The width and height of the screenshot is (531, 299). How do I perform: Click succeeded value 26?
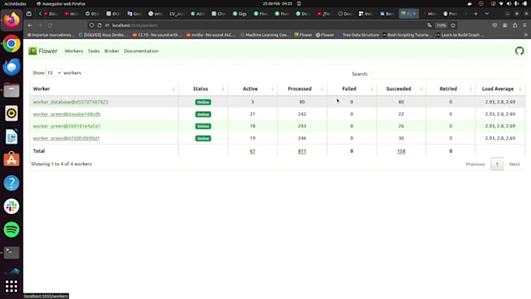pos(401,126)
